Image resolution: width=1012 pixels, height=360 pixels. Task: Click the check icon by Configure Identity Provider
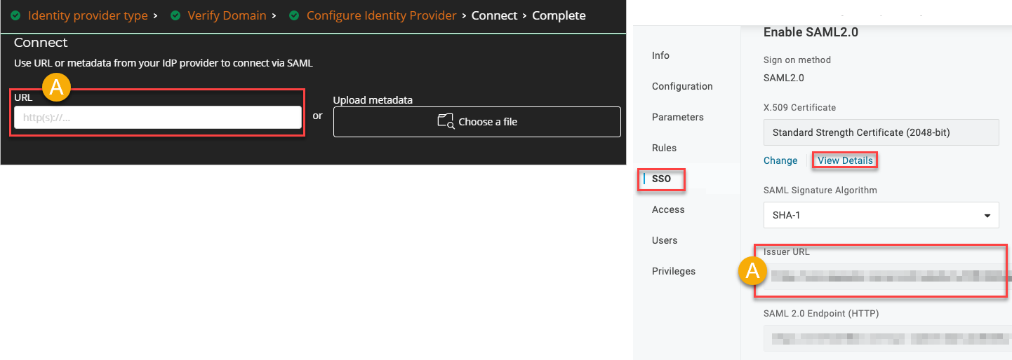(294, 15)
